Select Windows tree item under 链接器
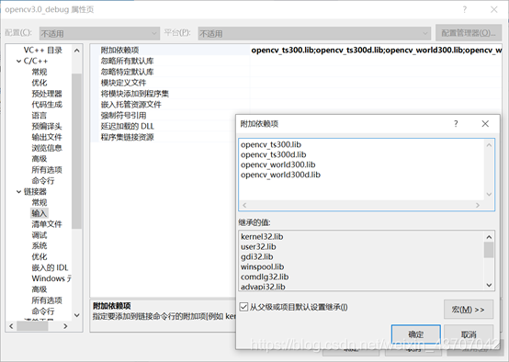The width and height of the screenshot is (509, 362). (x=51, y=278)
